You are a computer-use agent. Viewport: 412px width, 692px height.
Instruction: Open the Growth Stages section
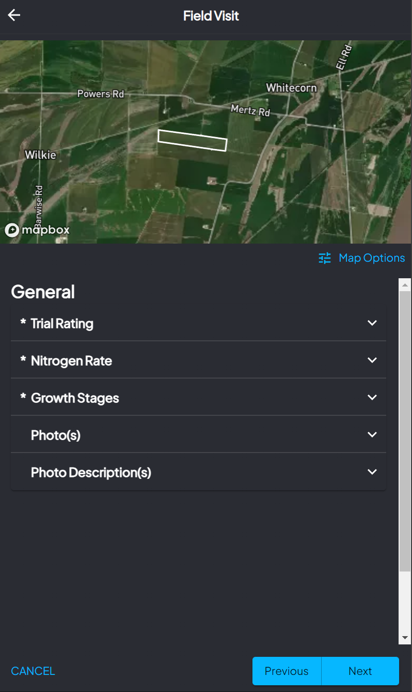(x=198, y=397)
